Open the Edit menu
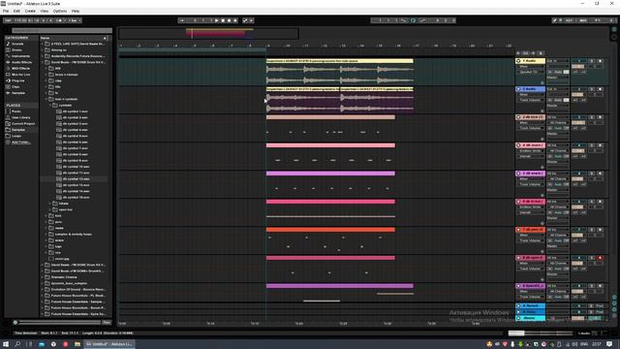The height and width of the screenshot is (349, 620). click(16, 11)
